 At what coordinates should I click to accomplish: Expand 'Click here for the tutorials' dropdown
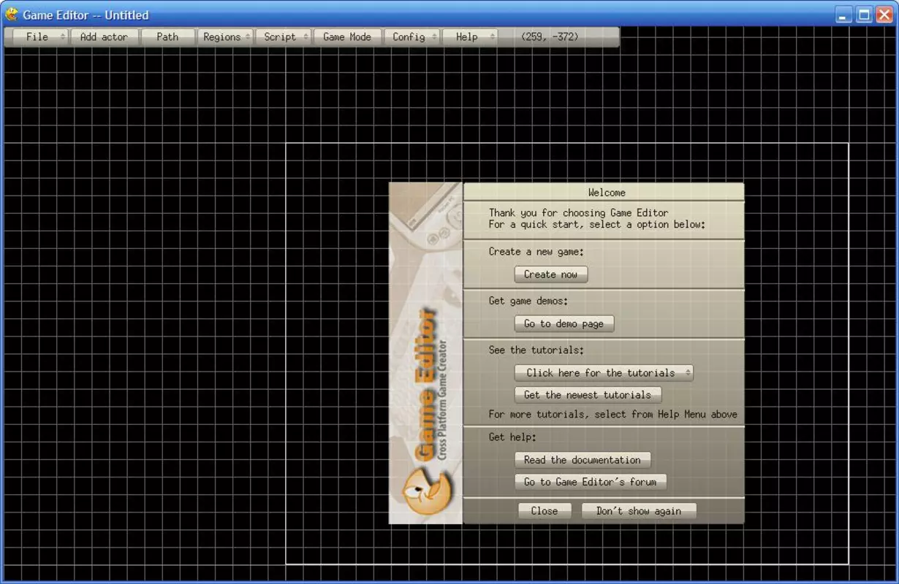coord(604,372)
